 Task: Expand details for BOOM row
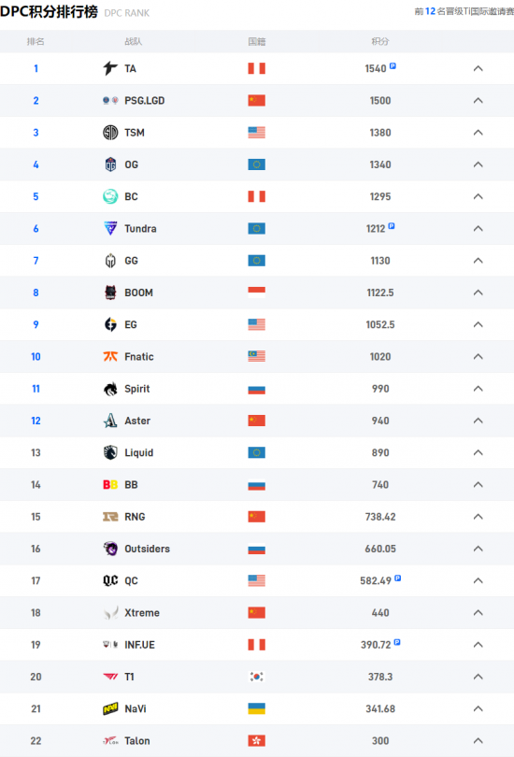click(478, 293)
